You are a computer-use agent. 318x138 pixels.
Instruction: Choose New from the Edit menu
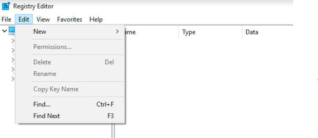tap(70, 31)
